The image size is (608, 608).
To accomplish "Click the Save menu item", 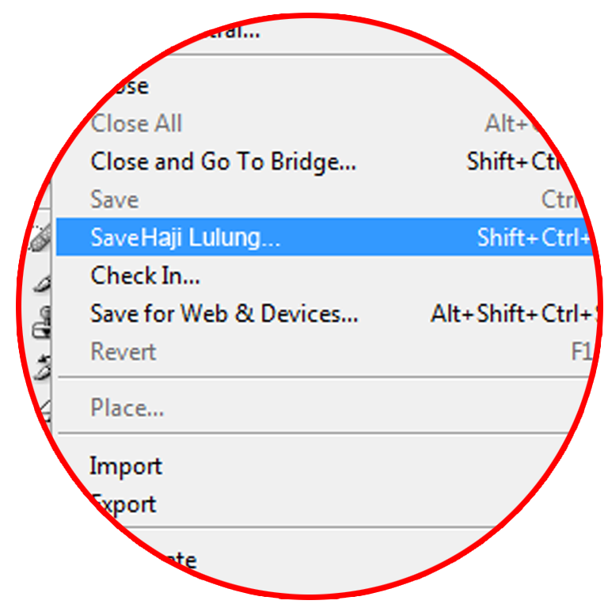I will pos(114,199).
